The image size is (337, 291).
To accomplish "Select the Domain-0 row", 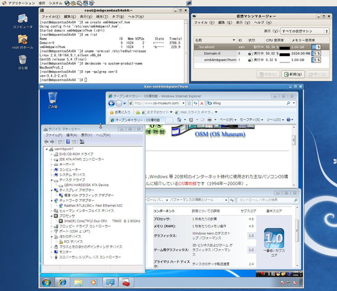I will [x=261, y=53].
